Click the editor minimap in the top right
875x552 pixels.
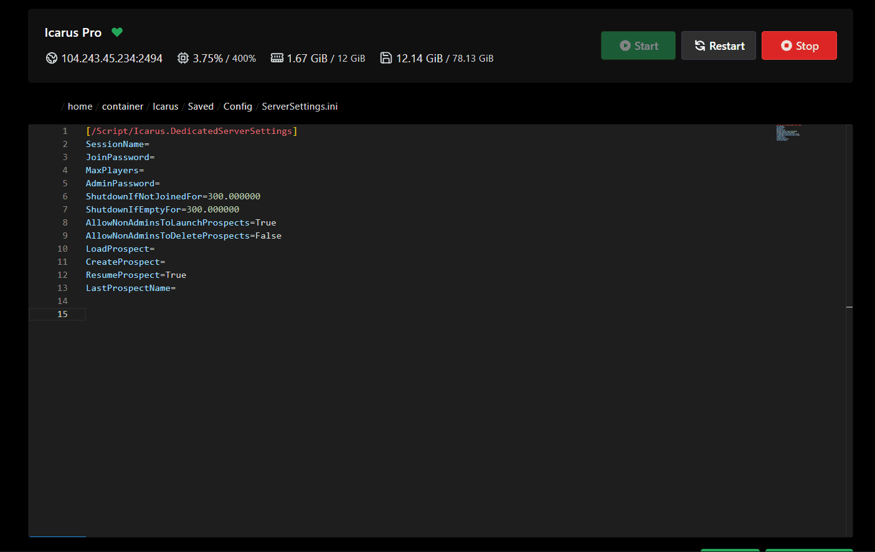point(788,132)
